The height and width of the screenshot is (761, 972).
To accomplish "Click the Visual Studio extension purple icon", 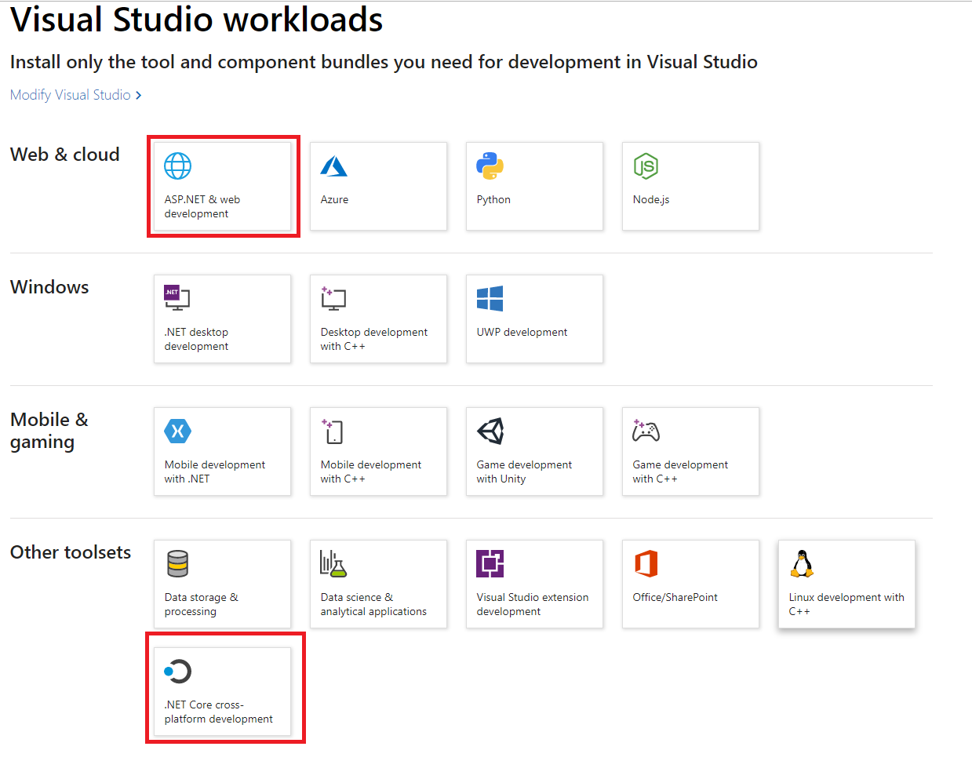I will pyautogui.click(x=490, y=563).
